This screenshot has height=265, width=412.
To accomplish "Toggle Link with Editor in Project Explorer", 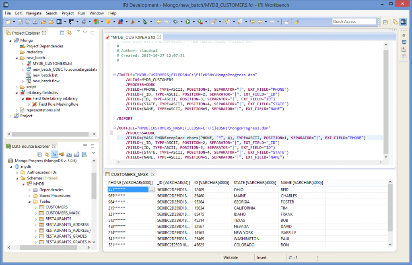I will tap(70, 33).
